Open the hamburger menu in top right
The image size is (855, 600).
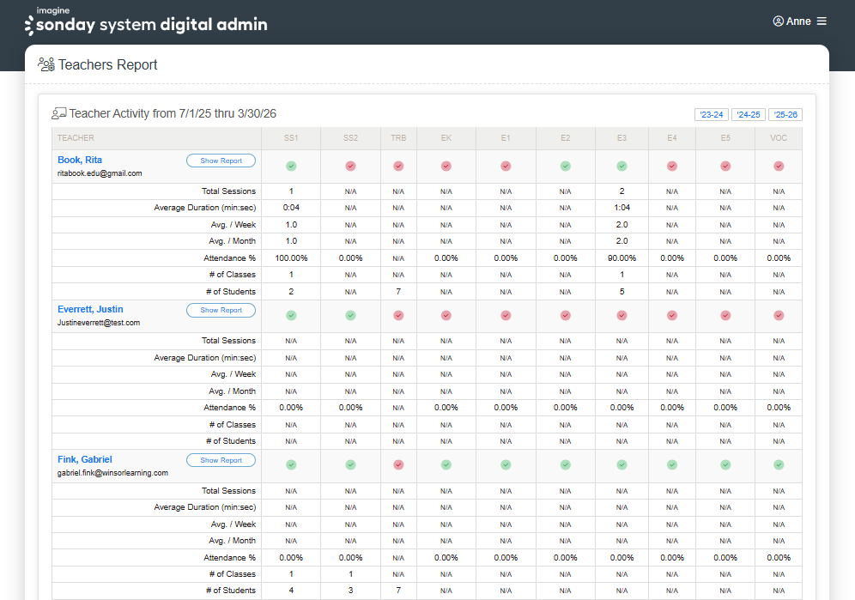(822, 21)
